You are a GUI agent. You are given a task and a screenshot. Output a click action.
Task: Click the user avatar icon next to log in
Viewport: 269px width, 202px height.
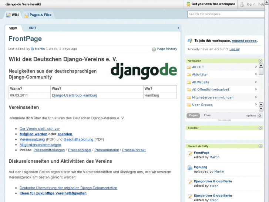click(242, 4)
